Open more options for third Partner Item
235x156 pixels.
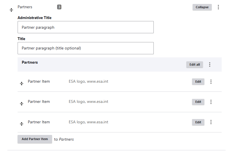tap(211, 122)
